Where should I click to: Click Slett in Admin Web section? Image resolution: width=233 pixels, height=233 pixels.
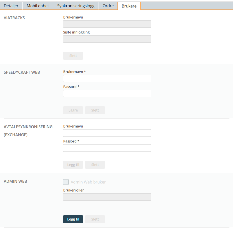point(95,219)
